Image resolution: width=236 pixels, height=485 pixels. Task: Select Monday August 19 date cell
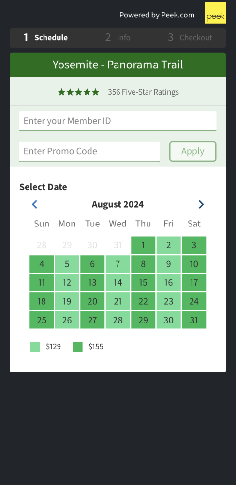(x=67, y=301)
